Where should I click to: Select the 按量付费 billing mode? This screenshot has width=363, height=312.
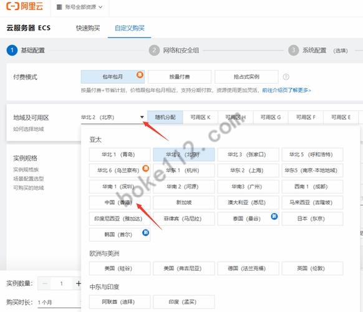tap(180, 77)
